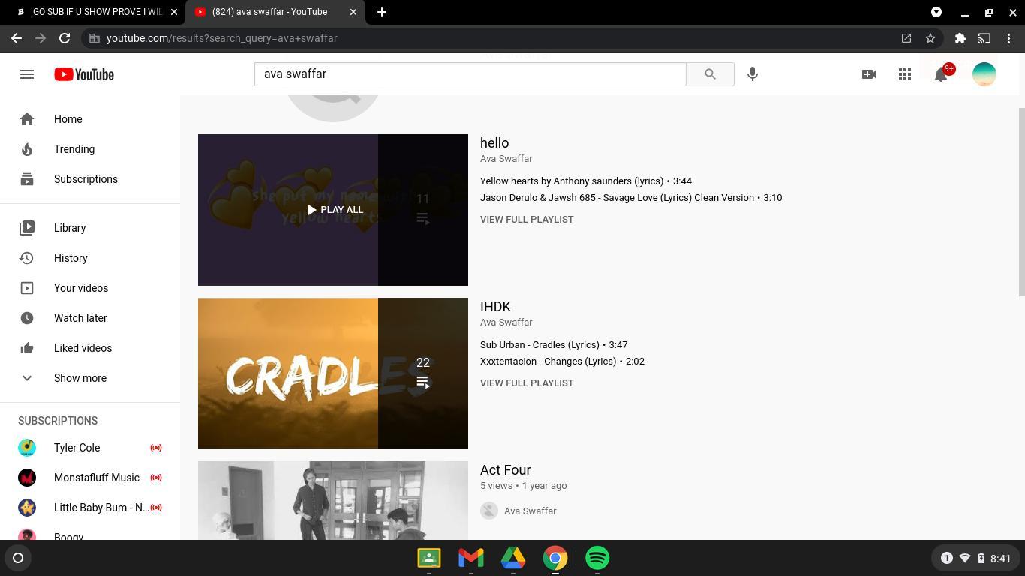Screen dimensions: 1025x576
Task: Open the YouTube guide hamburger menu
Action: (27, 74)
